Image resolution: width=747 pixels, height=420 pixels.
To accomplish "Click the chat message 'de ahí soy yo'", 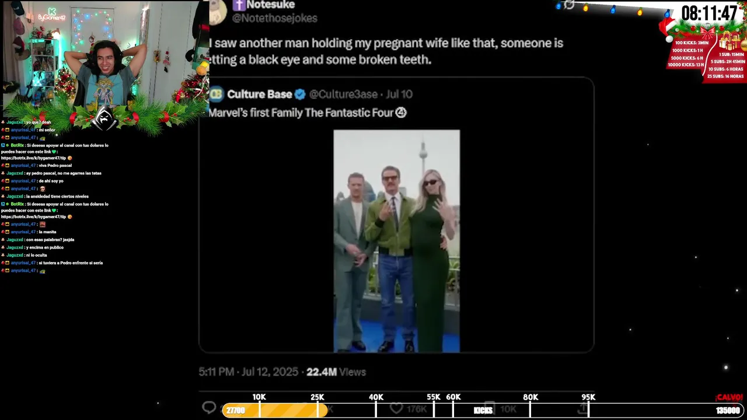I will point(51,181).
